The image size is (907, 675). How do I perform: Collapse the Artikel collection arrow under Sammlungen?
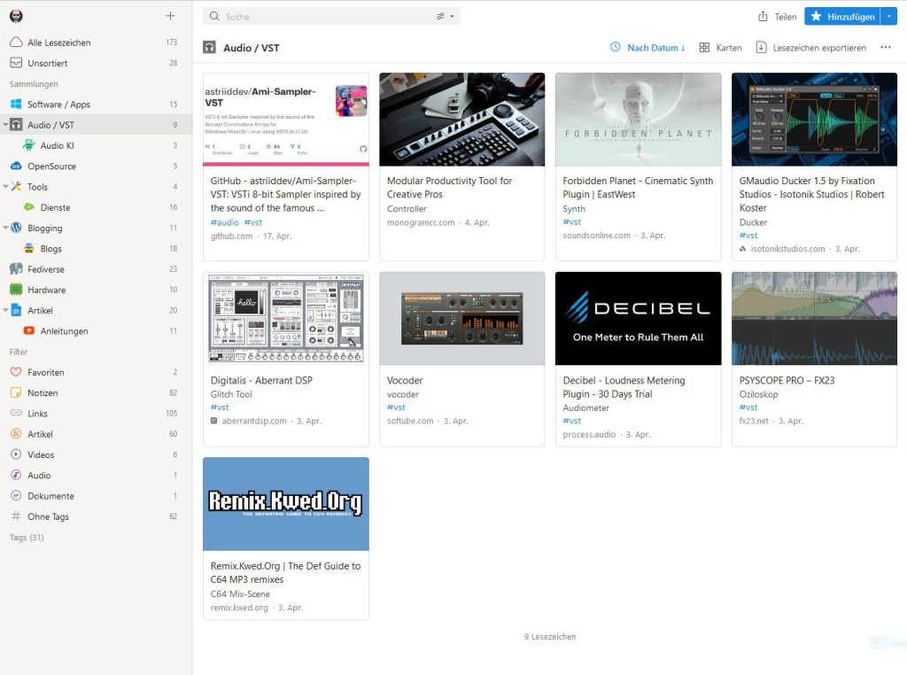pos(5,310)
